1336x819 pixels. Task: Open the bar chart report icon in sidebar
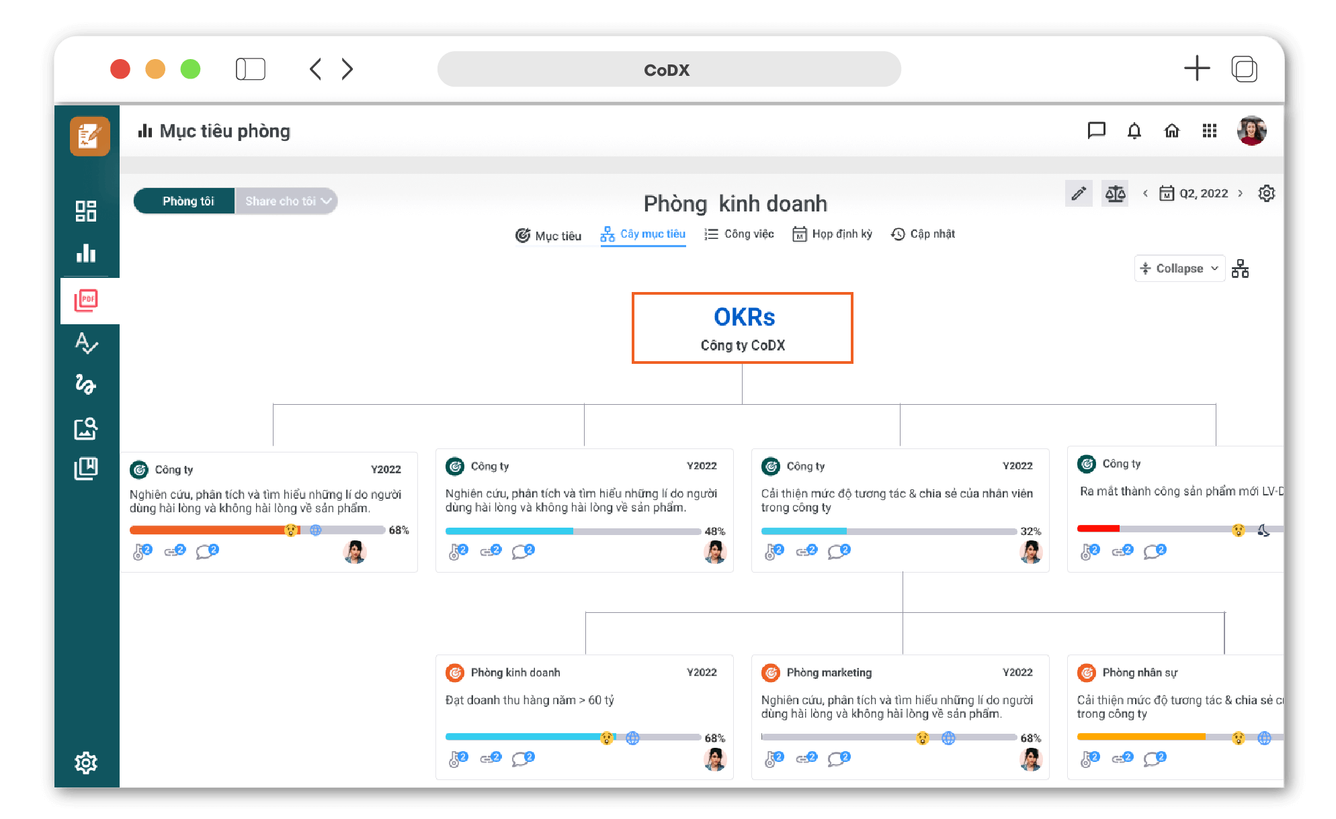[x=86, y=253]
